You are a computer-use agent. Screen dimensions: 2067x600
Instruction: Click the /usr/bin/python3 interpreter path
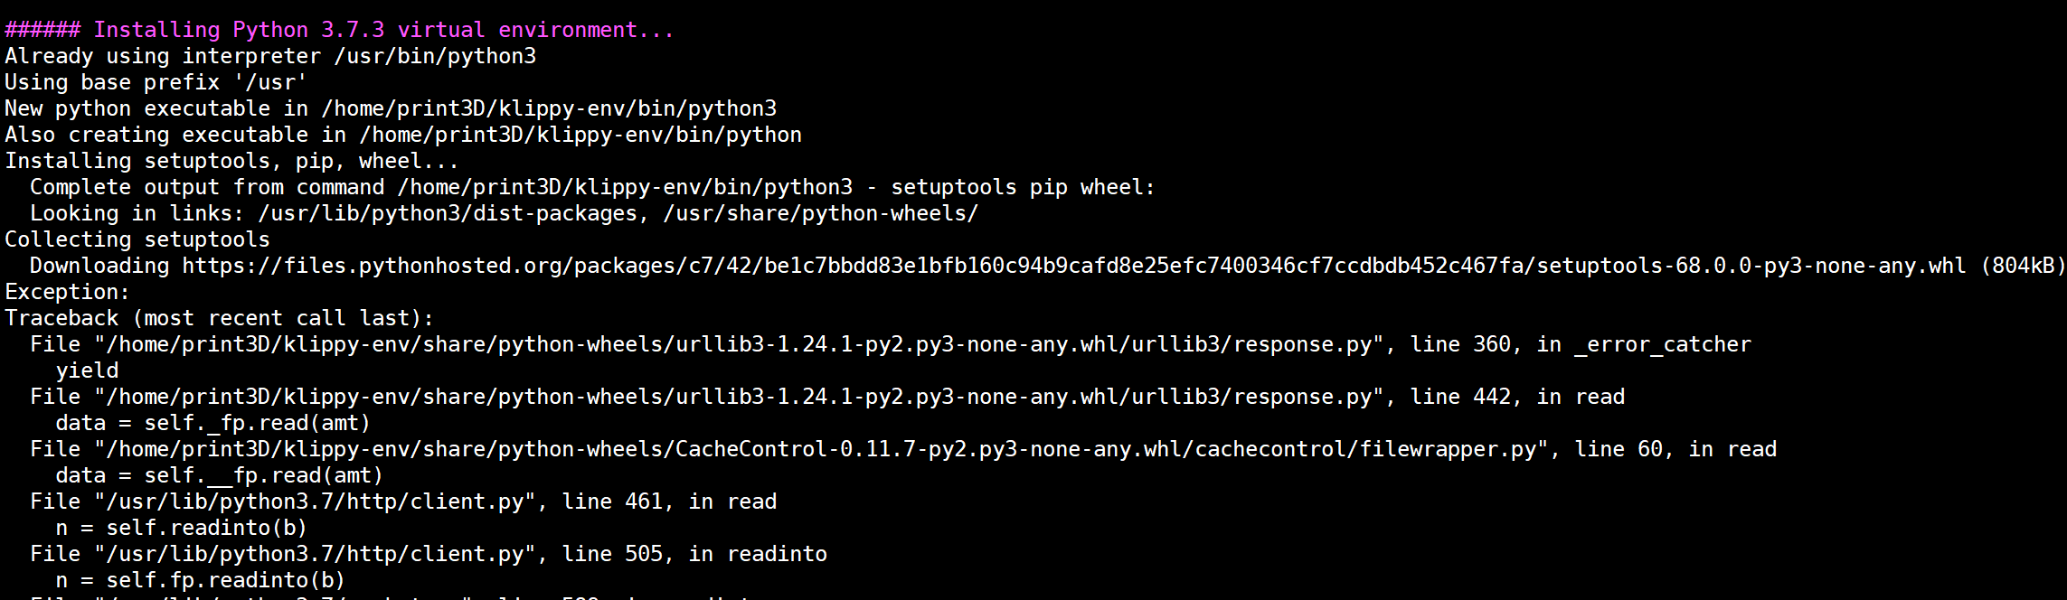point(435,56)
